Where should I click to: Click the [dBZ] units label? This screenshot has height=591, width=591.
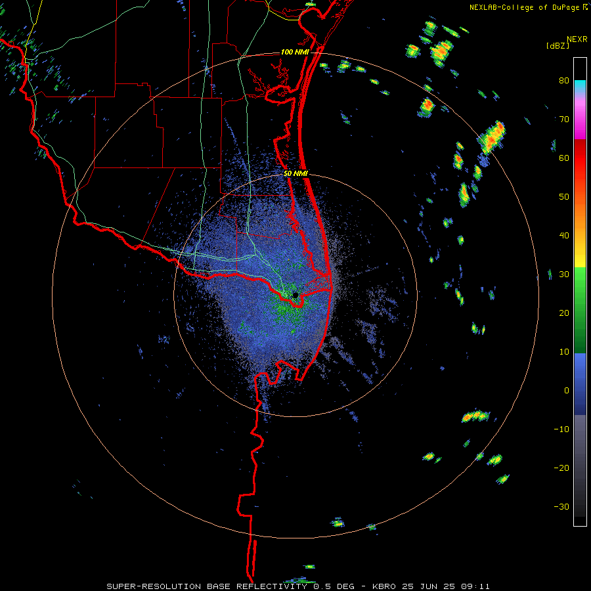click(x=558, y=45)
